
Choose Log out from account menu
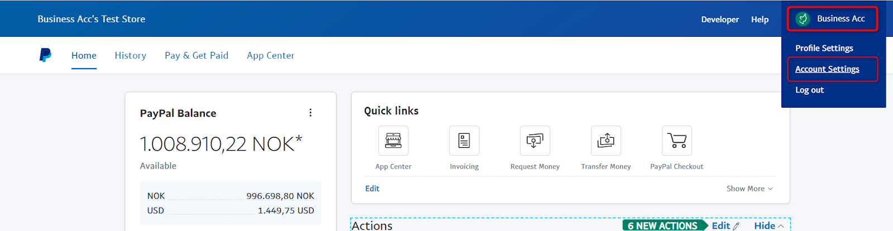(x=809, y=90)
